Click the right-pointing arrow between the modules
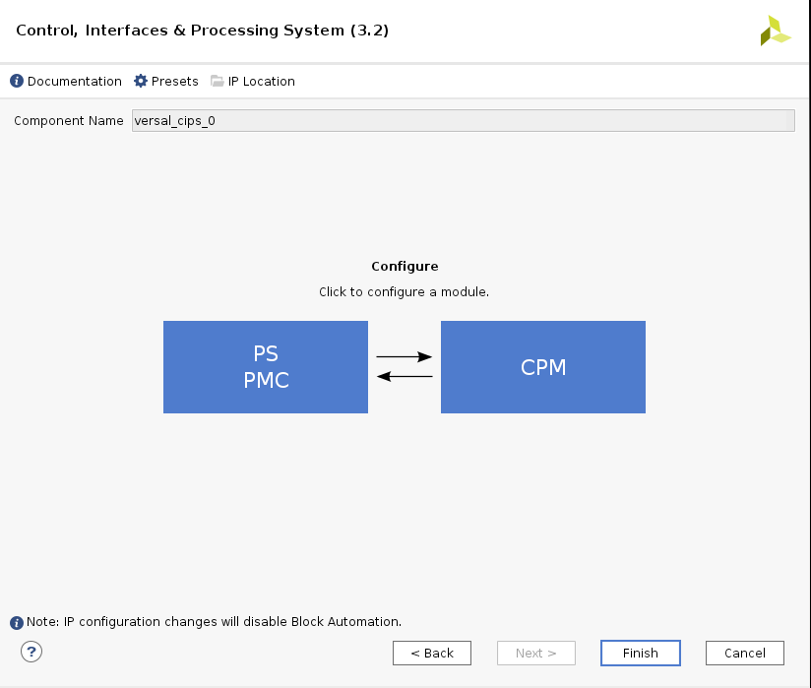This screenshot has width=811, height=688. point(405,357)
